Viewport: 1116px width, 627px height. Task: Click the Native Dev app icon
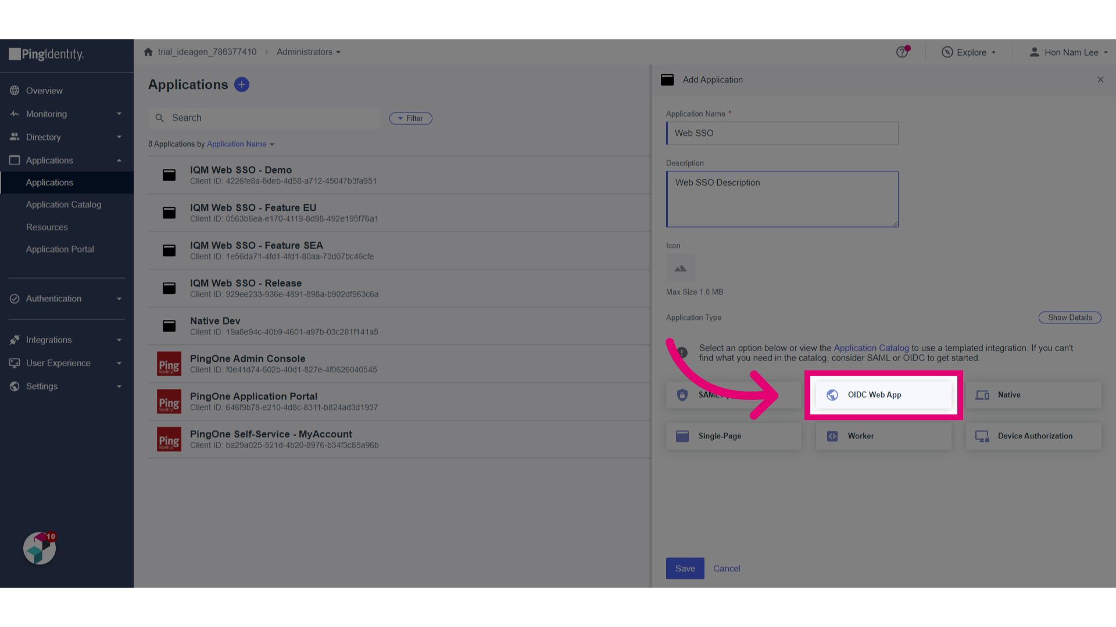coord(169,326)
